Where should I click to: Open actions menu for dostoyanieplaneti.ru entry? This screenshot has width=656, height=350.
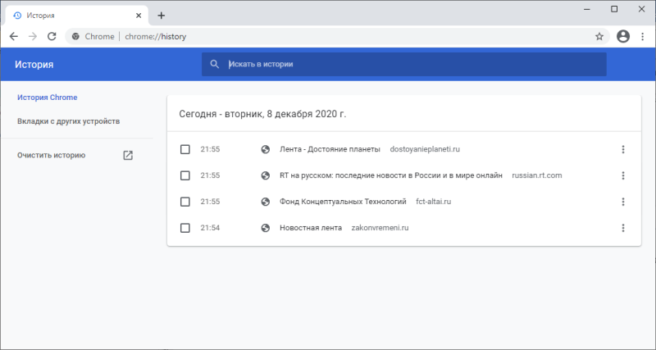pos(623,149)
